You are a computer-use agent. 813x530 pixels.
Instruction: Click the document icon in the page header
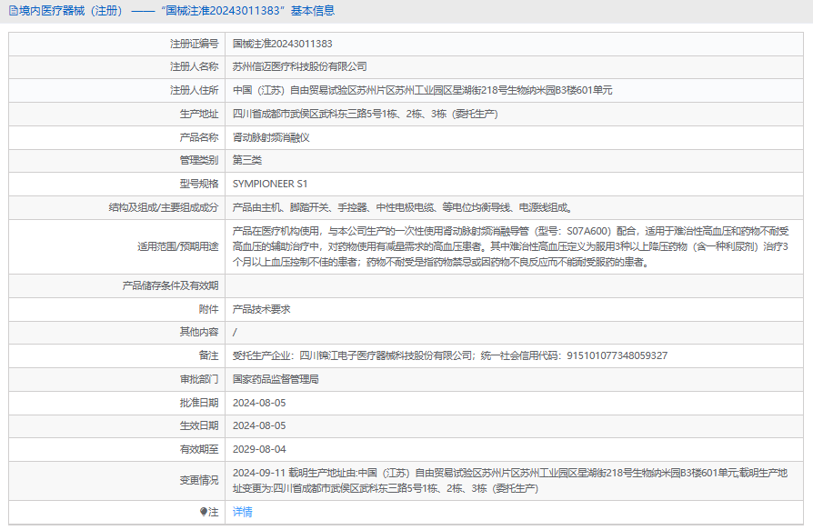pyautogui.click(x=12, y=11)
